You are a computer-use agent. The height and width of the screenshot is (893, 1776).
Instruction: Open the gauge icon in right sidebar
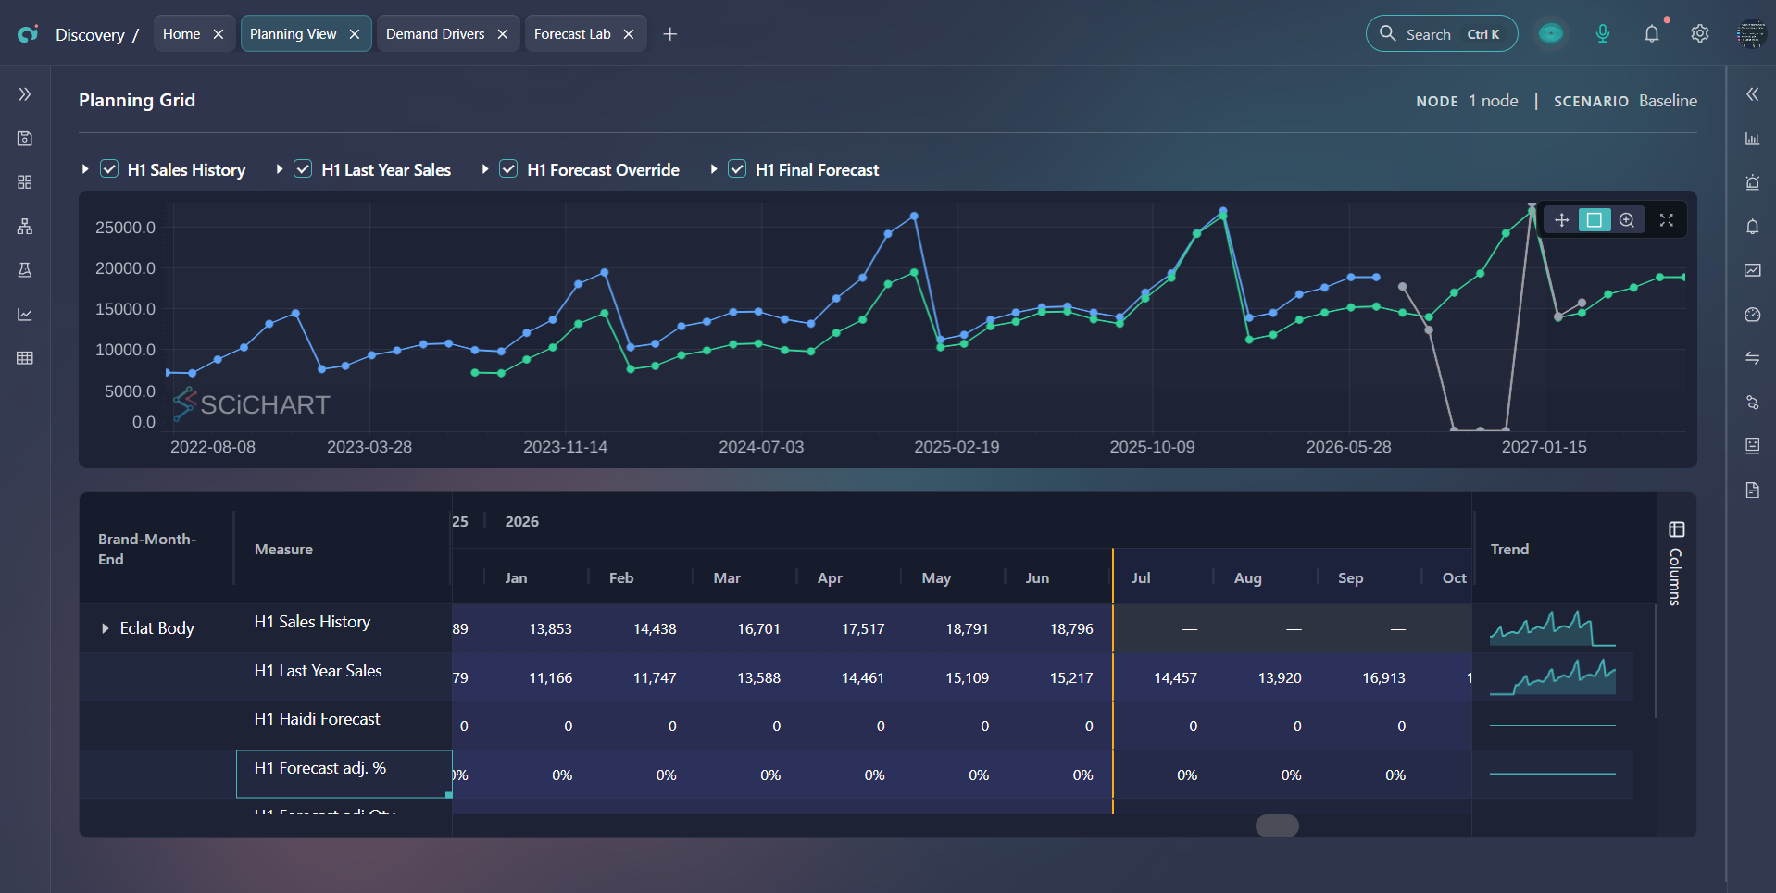[x=1753, y=315]
